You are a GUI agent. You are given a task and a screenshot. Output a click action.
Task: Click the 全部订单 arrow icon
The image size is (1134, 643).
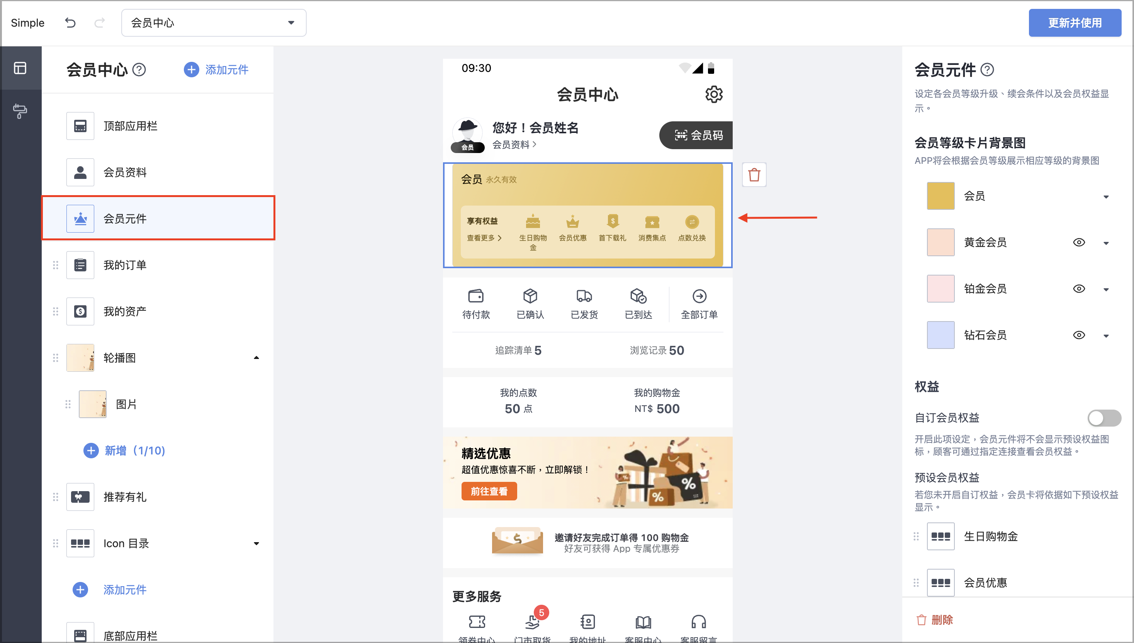699,296
